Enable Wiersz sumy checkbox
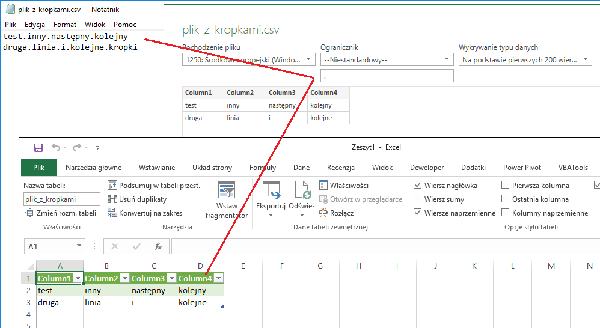This screenshot has width=600, height=328. [x=417, y=199]
